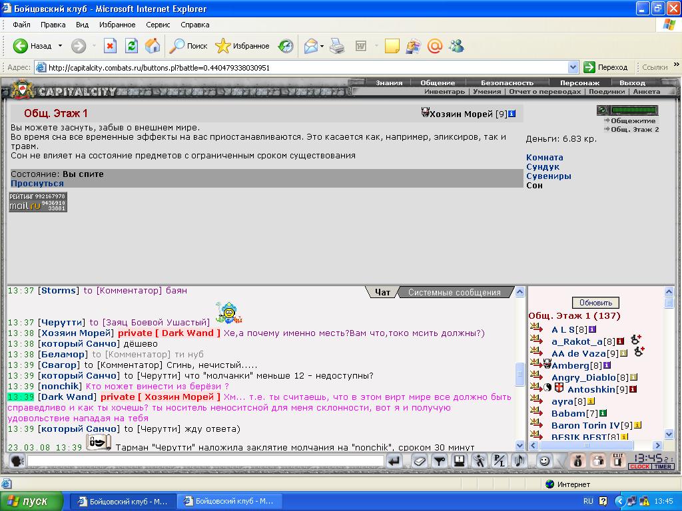Viewport: 682px width, 511px height.
Task: Click the Refresh page toolbar icon
Action: tap(131, 46)
